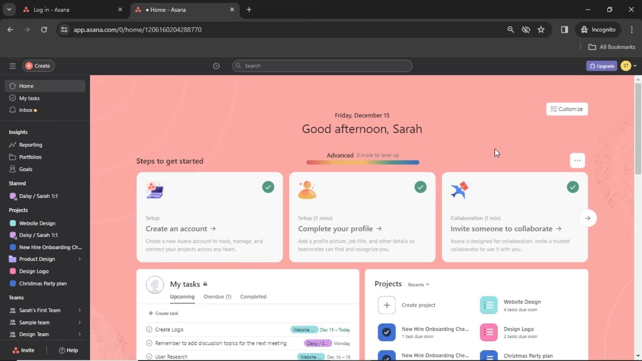This screenshot has height=361, width=642.
Task: Open the Recents dropdown in the Projects widget
Action: 418,284
